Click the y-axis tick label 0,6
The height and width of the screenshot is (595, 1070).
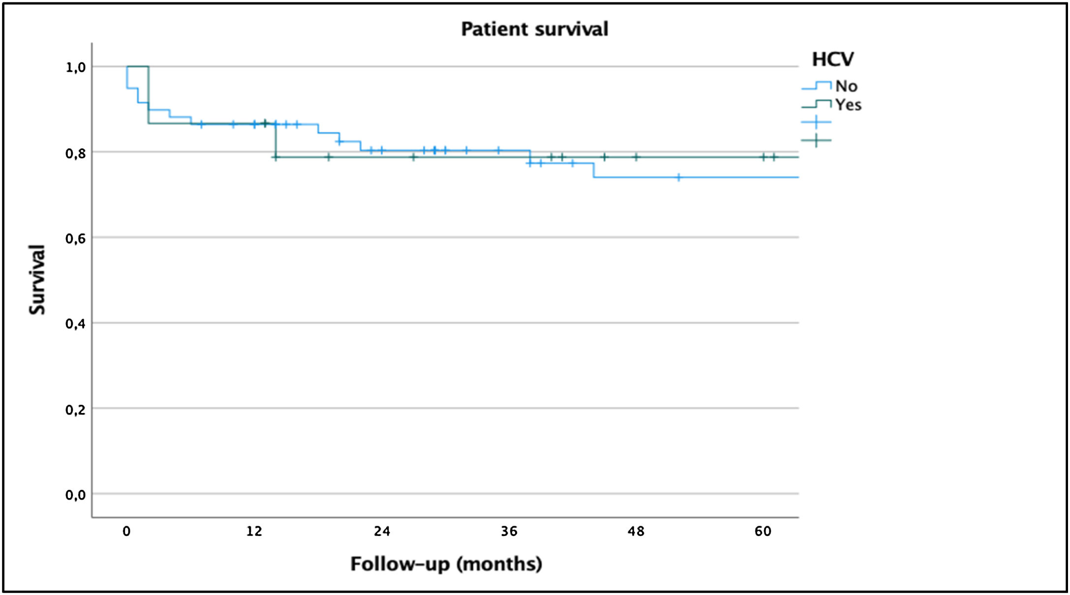point(75,238)
